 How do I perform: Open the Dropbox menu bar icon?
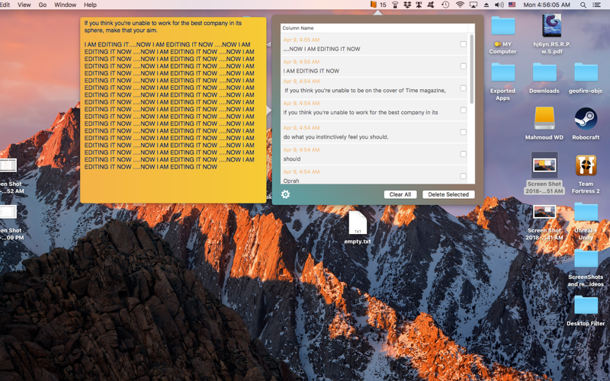pos(407,5)
